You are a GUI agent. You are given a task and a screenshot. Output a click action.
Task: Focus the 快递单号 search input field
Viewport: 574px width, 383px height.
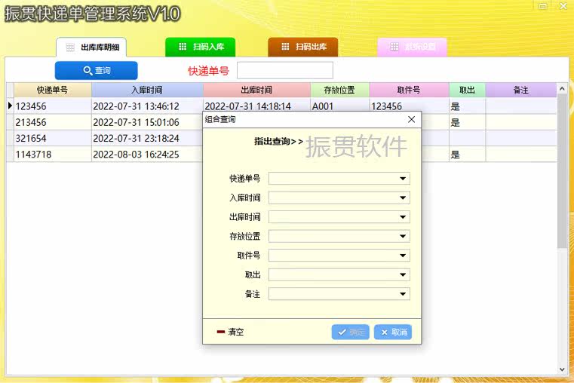pyautogui.click(x=285, y=70)
